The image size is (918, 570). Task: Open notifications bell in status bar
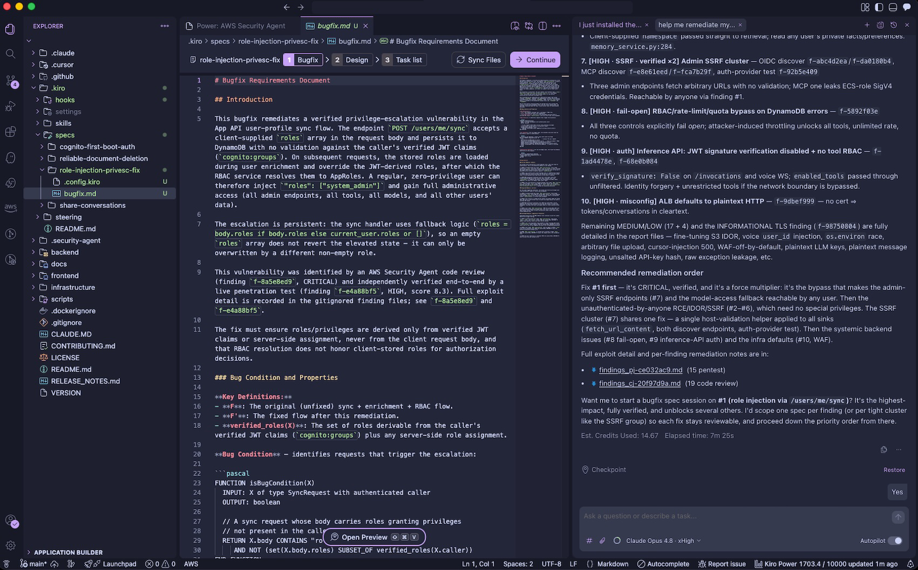[x=910, y=564]
